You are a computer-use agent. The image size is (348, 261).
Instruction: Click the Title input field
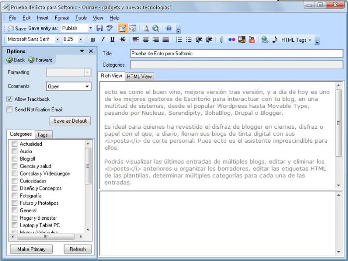(x=236, y=54)
